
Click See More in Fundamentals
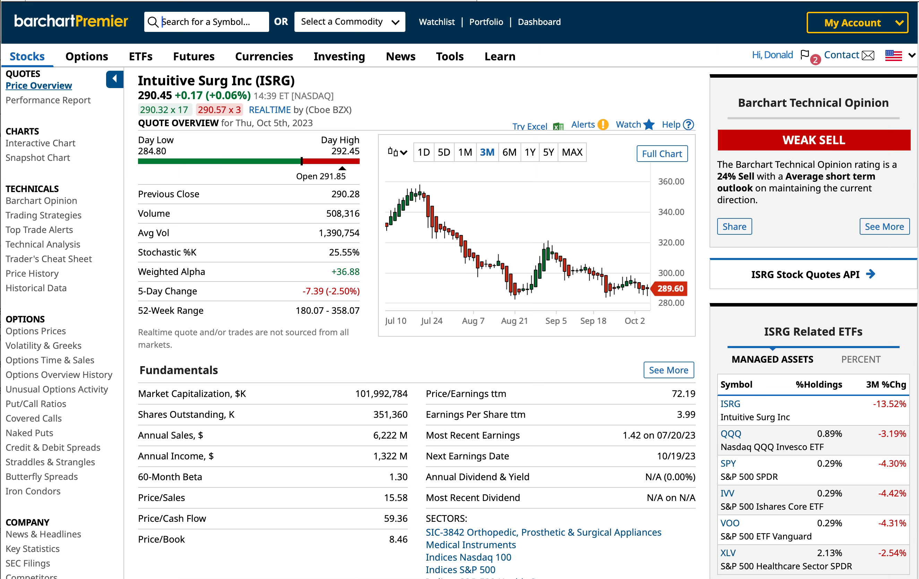coord(669,370)
